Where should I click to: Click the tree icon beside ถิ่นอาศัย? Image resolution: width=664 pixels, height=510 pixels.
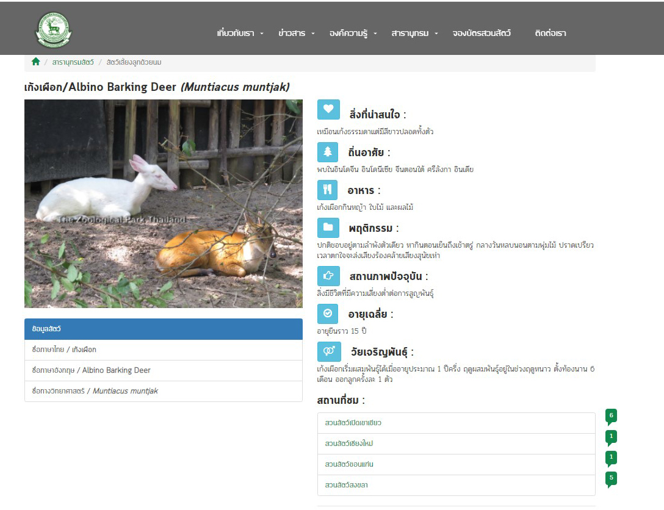click(x=328, y=152)
